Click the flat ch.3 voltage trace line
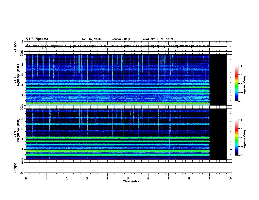Viewport: 259px width, 200px height. [x=126, y=168]
